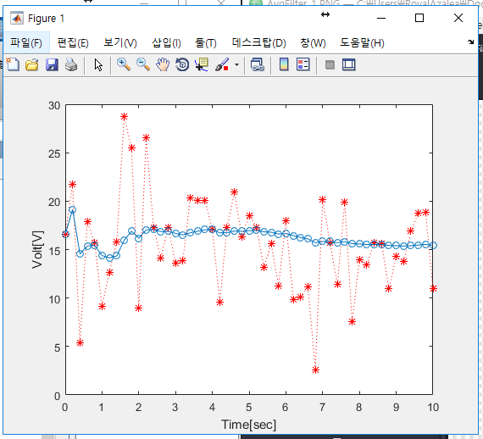Click the MATLAB icon in Figure 1 title bar
This screenshot has height=439, width=483.
[17, 18]
